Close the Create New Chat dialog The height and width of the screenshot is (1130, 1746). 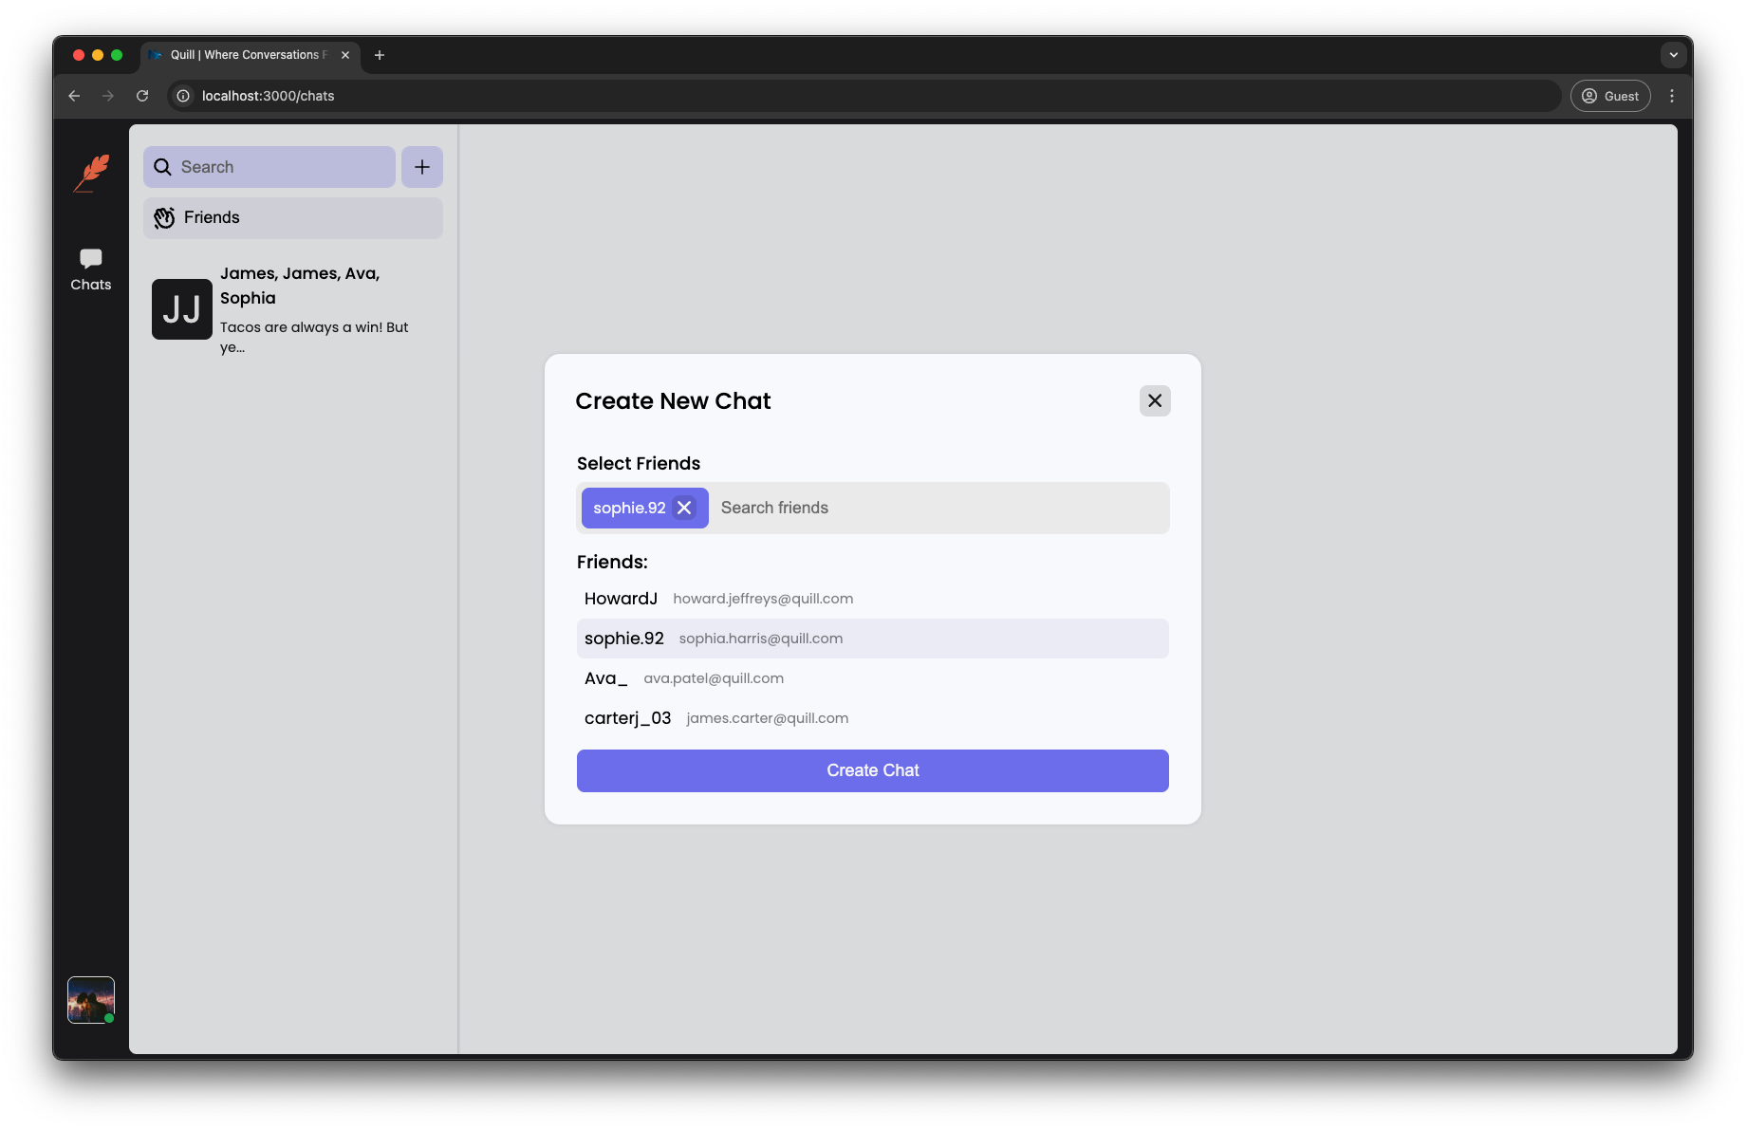click(x=1155, y=400)
